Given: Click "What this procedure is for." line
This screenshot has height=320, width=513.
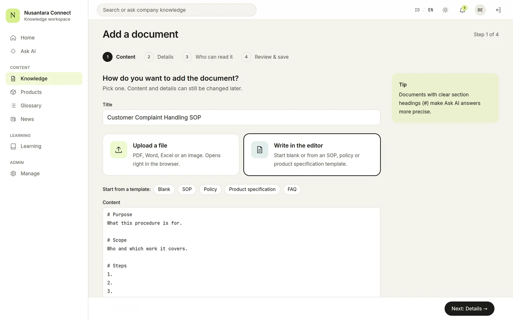Looking at the screenshot, I should [x=145, y=223].
